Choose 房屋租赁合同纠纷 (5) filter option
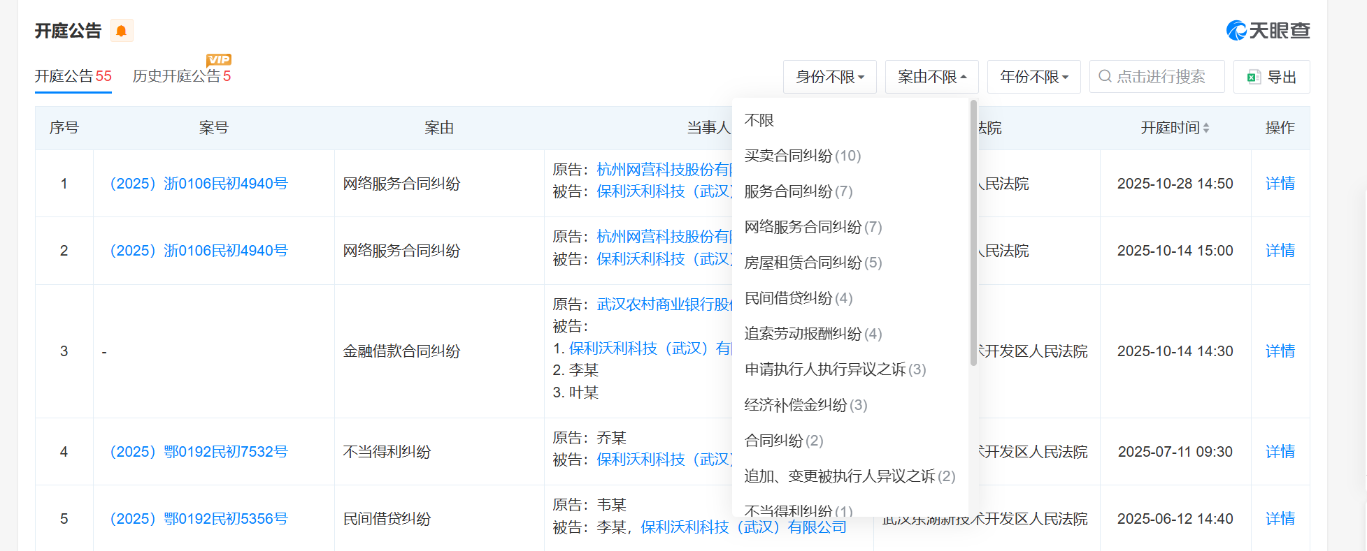The height and width of the screenshot is (551, 1367). [813, 263]
